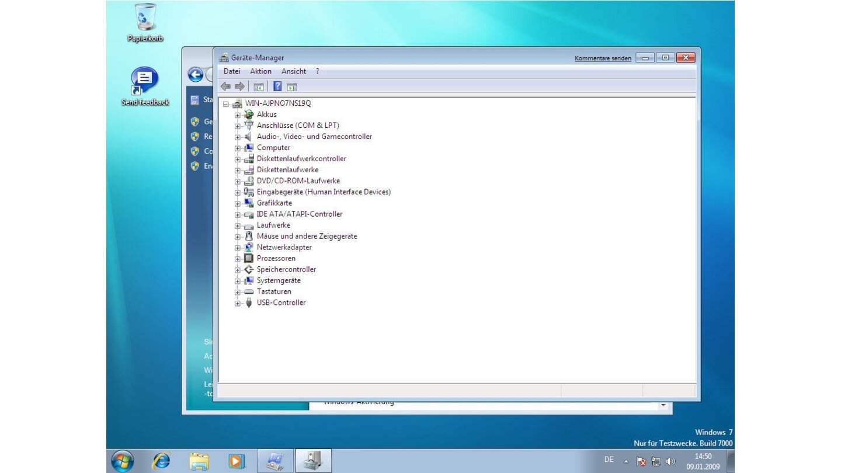Click the Diskettenlaufwerkcontroller icon
Image resolution: width=841 pixels, height=473 pixels.
(249, 159)
